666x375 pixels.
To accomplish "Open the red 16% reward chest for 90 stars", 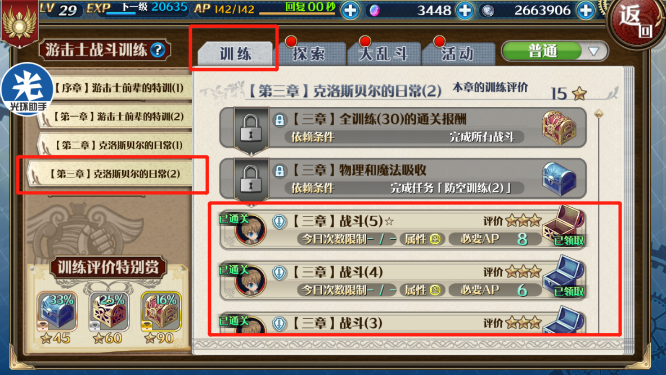I will tap(161, 311).
